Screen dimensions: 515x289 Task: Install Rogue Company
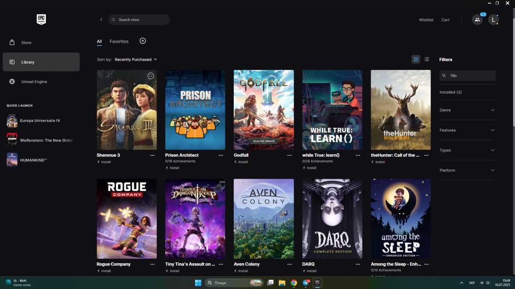click(104, 271)
